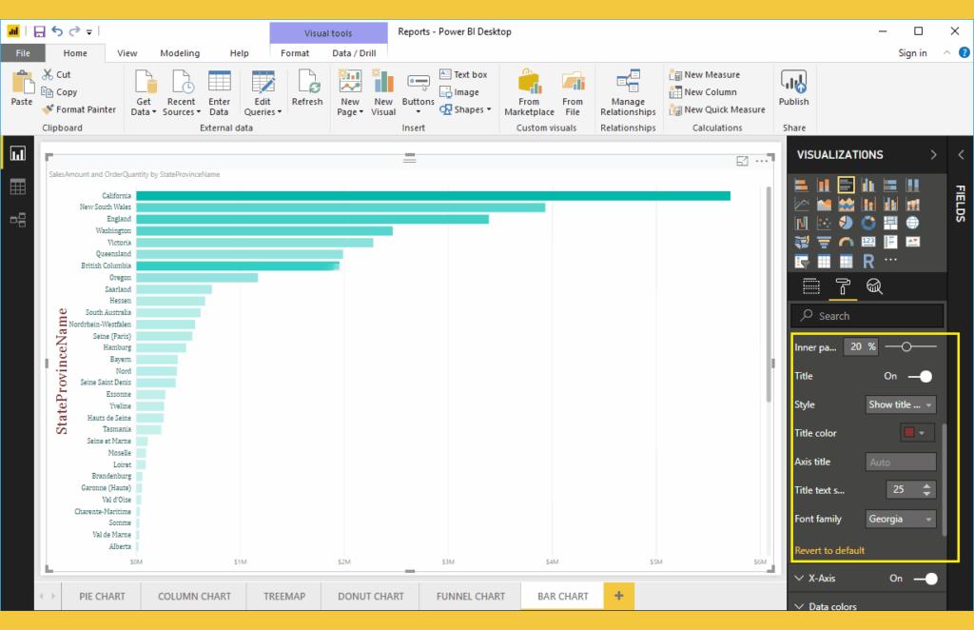
Task: Open the Style dropdown showing Show title
Action: tap(901, 404)
